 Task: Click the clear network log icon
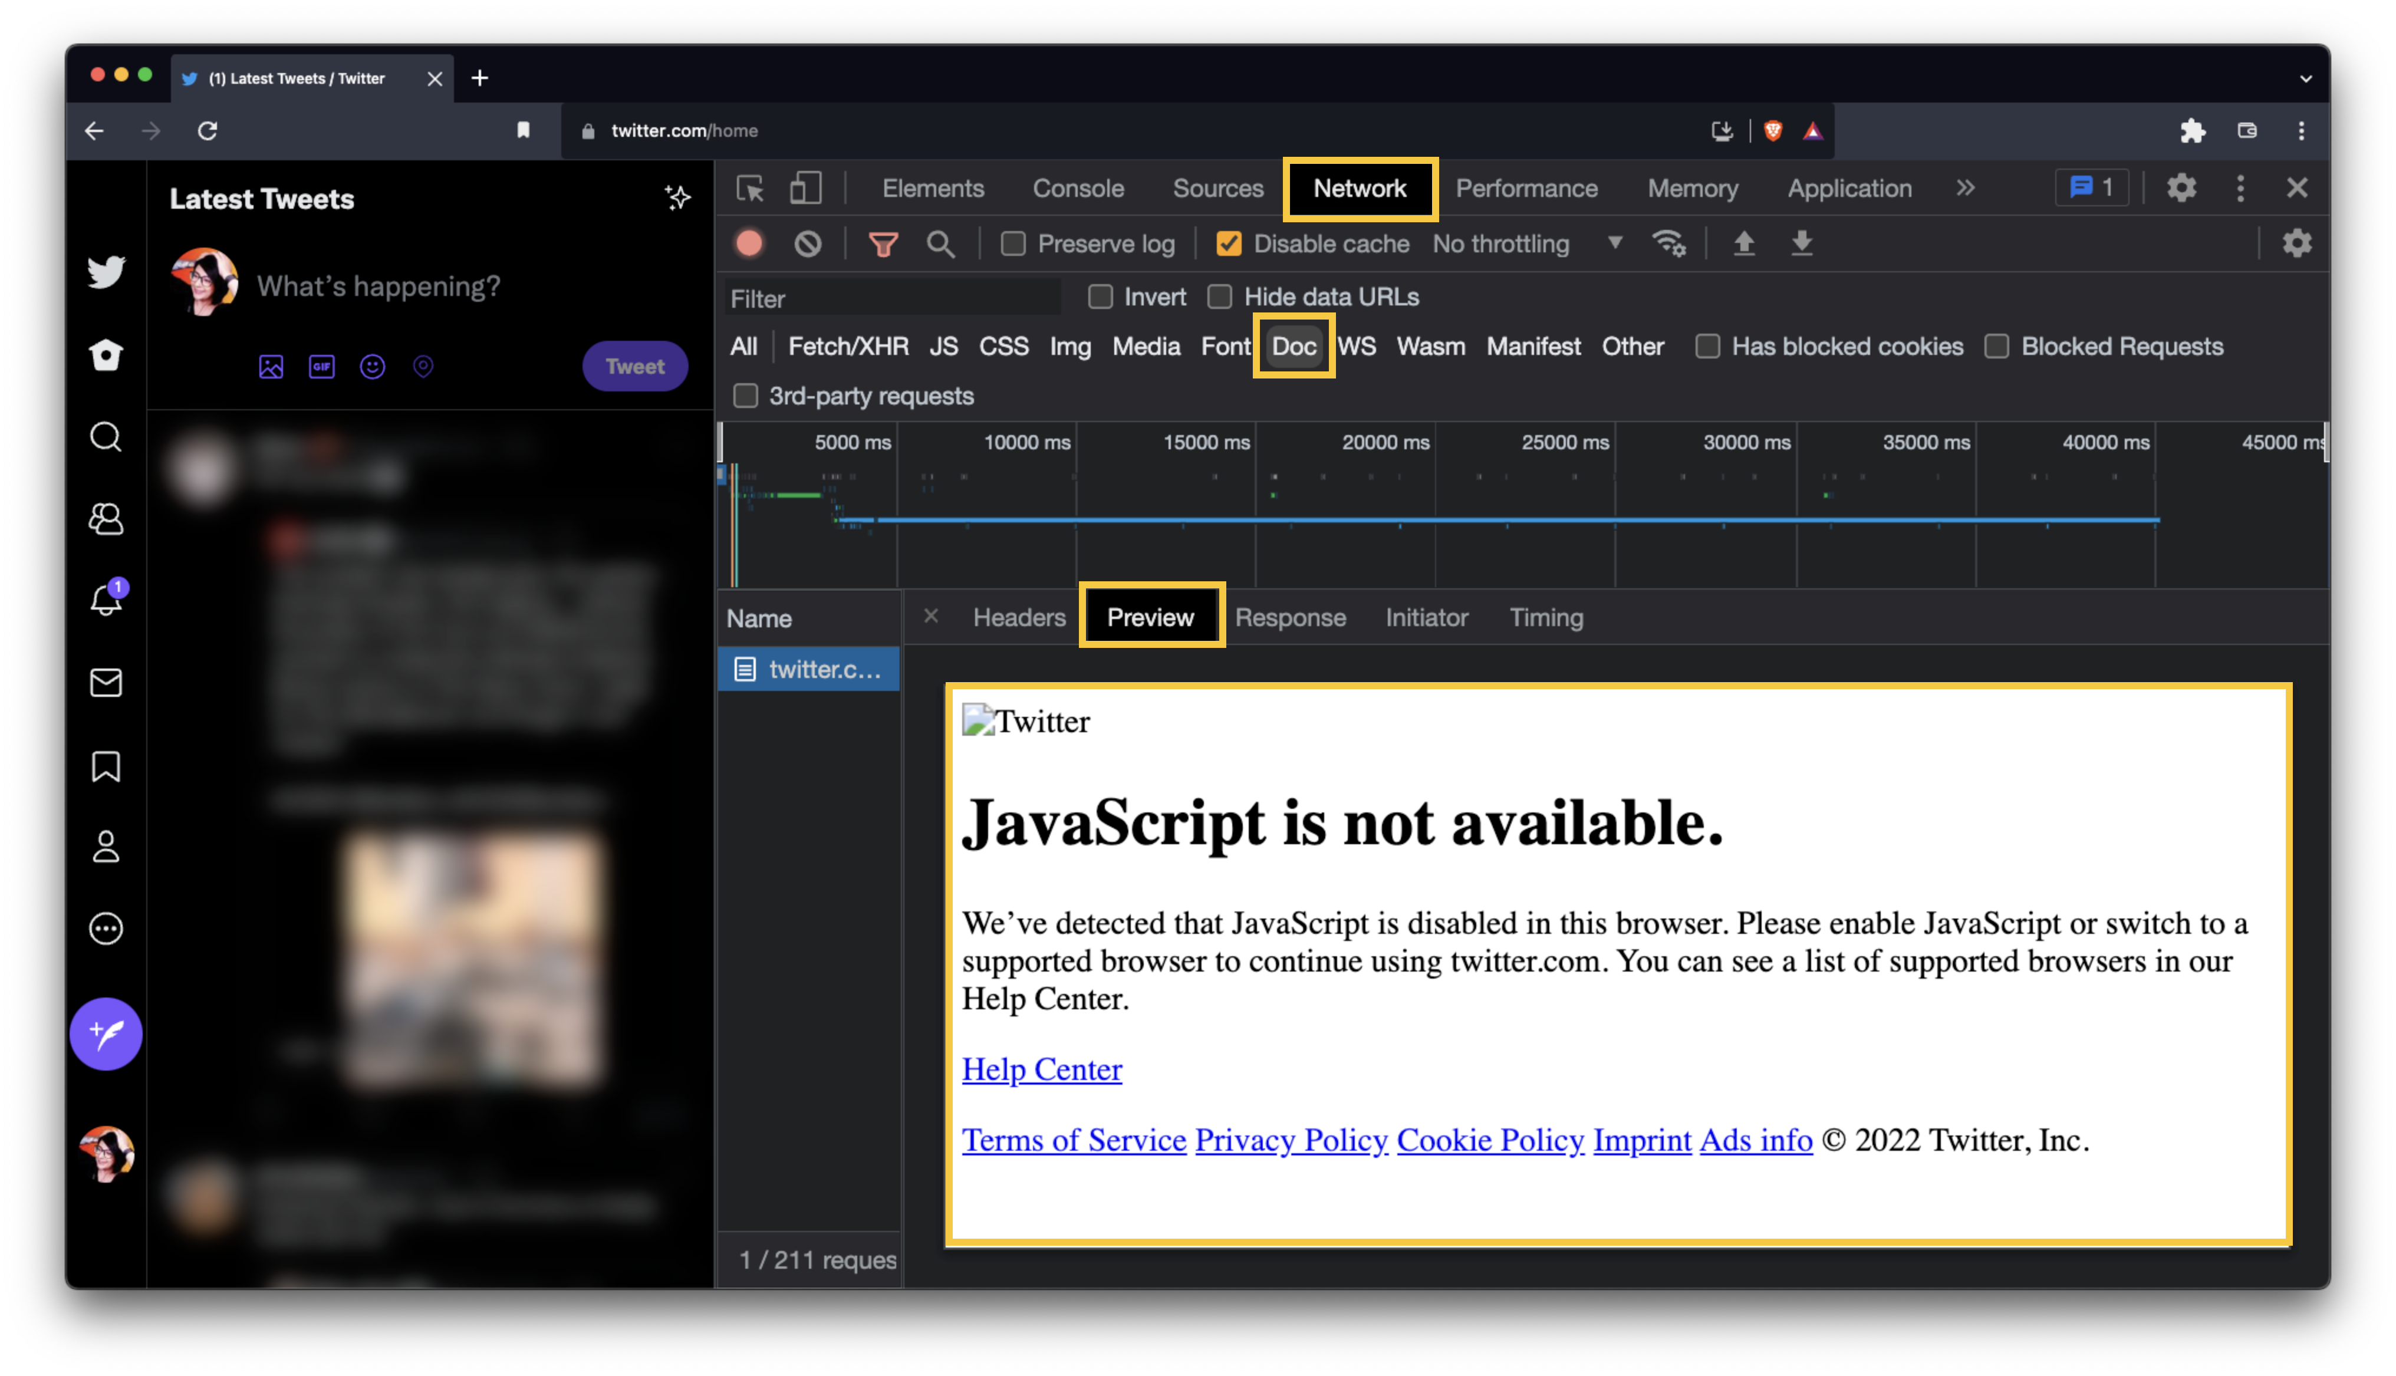(x=808, y=244)
